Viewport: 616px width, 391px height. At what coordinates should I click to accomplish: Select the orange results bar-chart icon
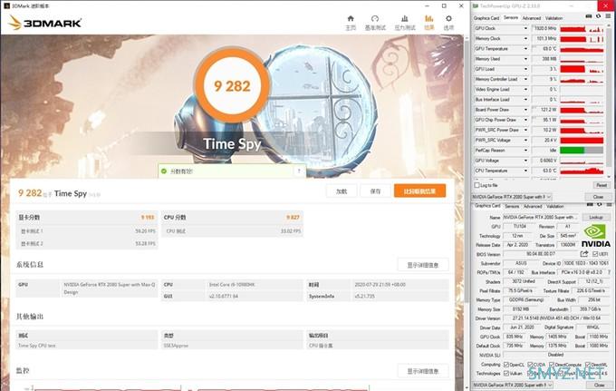(x=429, y=18)
